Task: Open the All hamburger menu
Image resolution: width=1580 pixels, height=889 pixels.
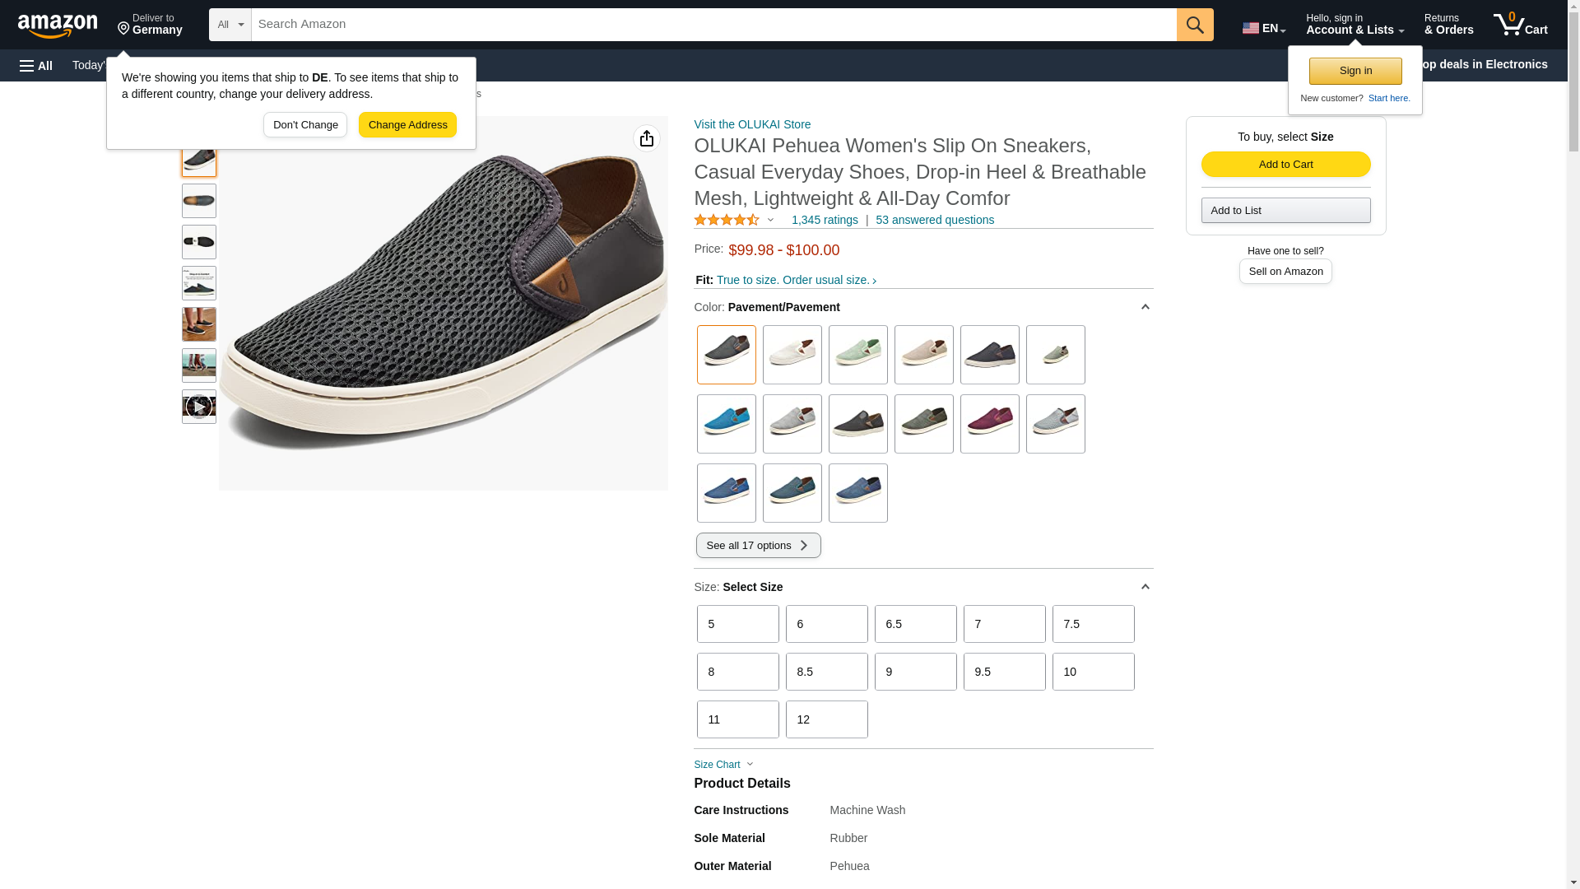Action: [36, 65]
